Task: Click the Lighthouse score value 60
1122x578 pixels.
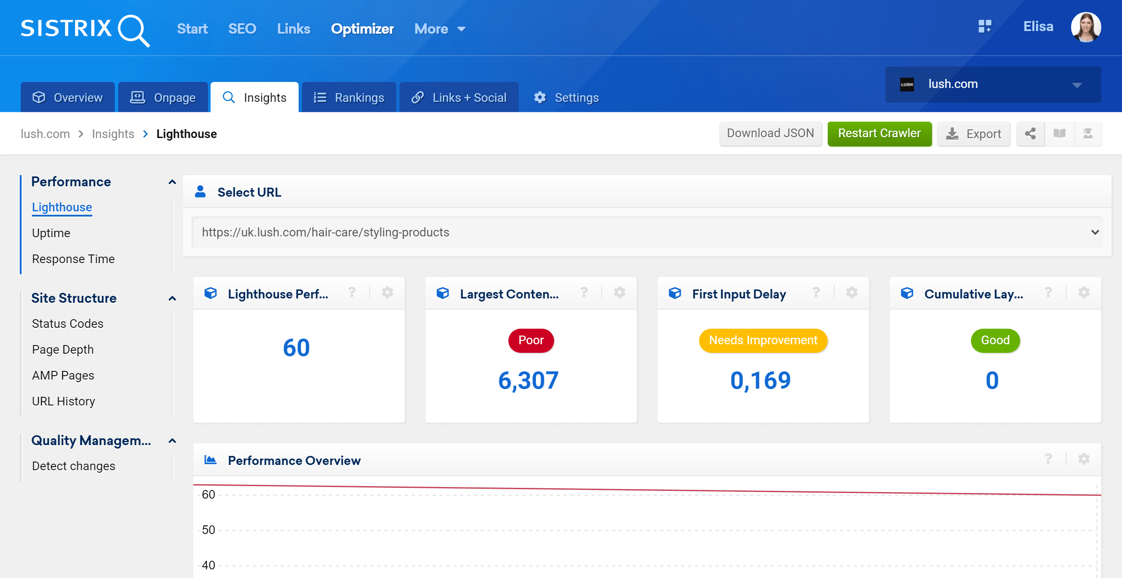Action: coord(296,348)
